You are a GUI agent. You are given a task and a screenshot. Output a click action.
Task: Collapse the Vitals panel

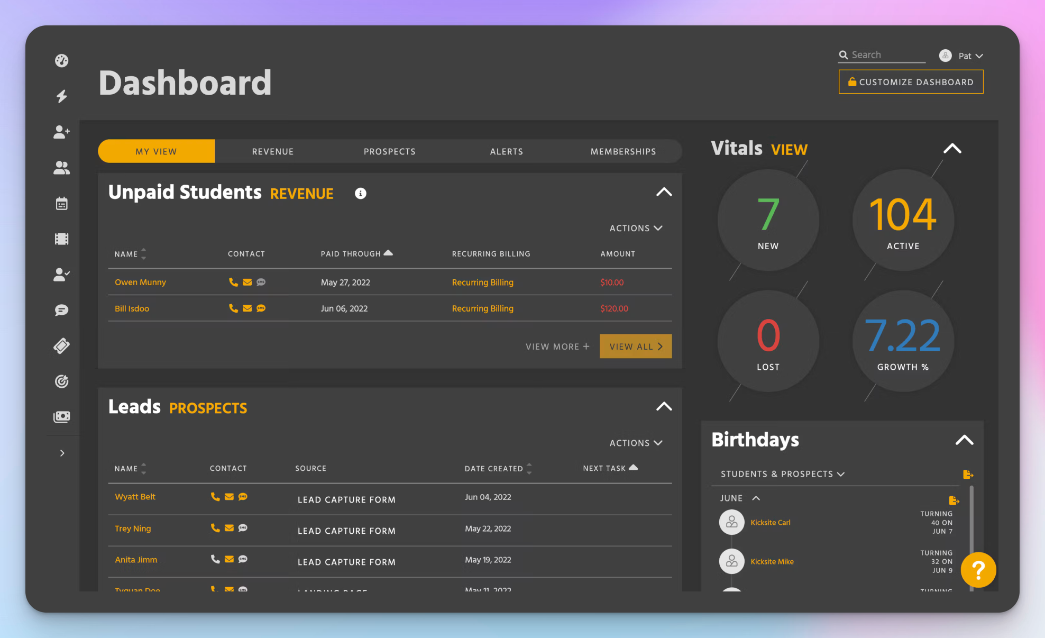click(952, 149)
